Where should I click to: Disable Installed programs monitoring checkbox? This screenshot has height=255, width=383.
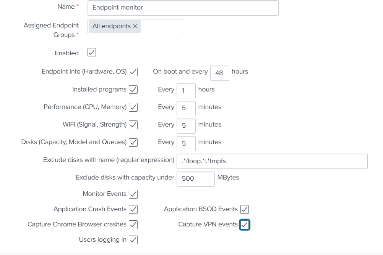133,90
